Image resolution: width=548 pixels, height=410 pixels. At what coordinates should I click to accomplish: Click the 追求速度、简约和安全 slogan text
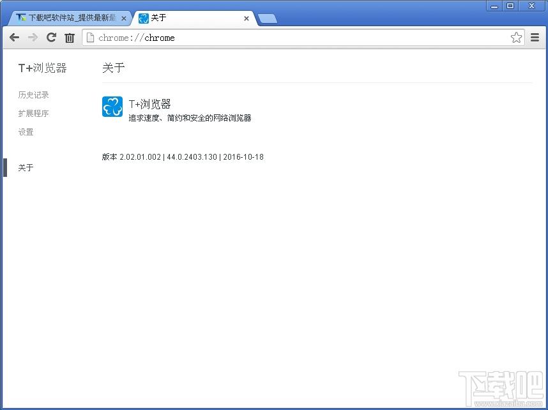point(190,118)
